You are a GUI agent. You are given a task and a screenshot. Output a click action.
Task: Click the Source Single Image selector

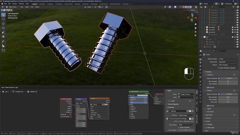186,115
